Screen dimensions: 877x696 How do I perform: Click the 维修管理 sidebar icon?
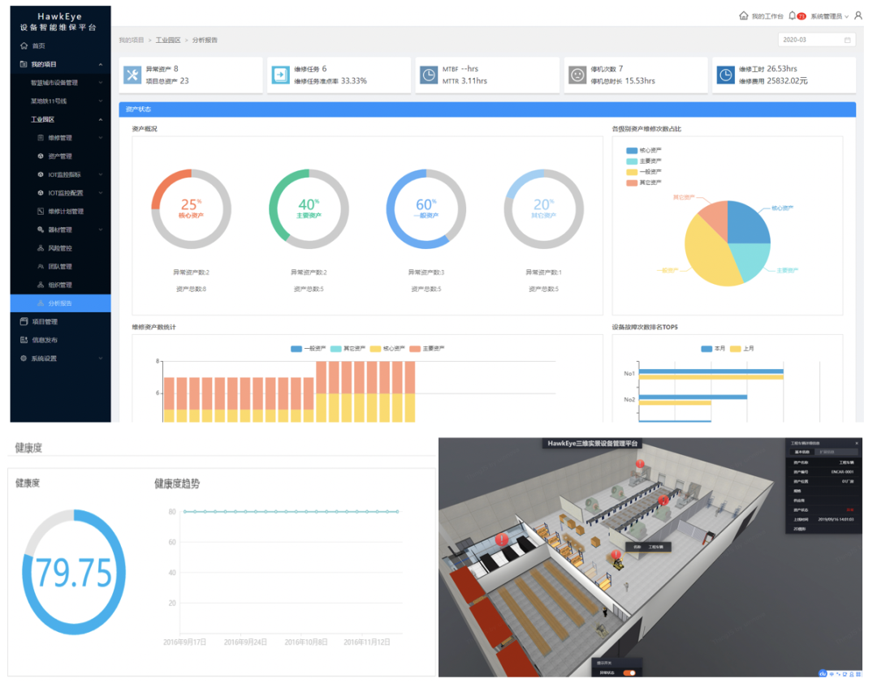(41, 137)
